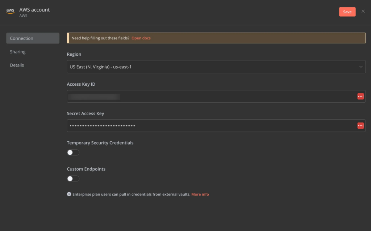Open the Region dropdown
The height and width of the screenshot is (231, 371).
click(216, 67)
